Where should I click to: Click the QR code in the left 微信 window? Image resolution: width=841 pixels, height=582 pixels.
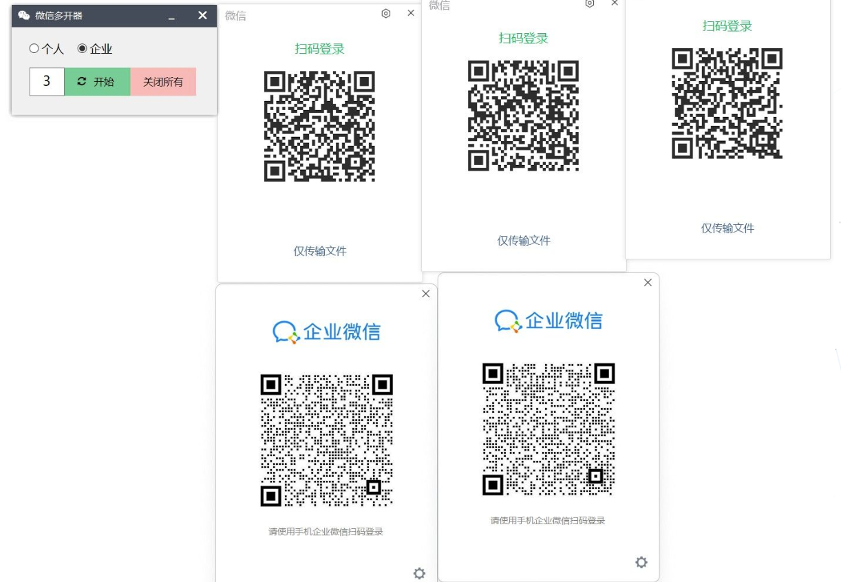(x=319, y=127)
